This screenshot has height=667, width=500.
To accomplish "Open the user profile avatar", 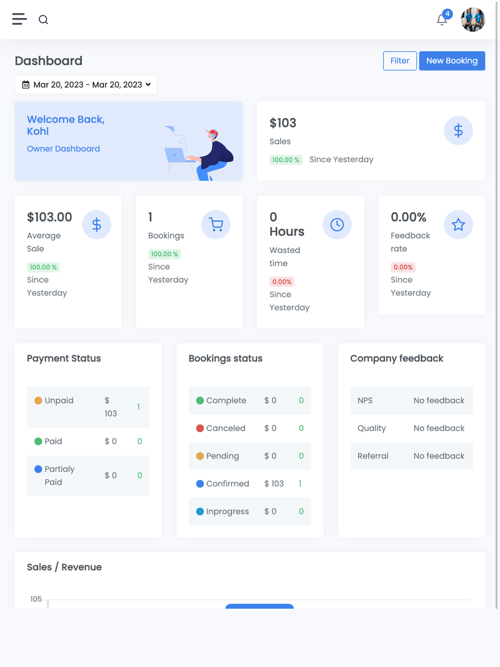I will (x=473, y=19).
